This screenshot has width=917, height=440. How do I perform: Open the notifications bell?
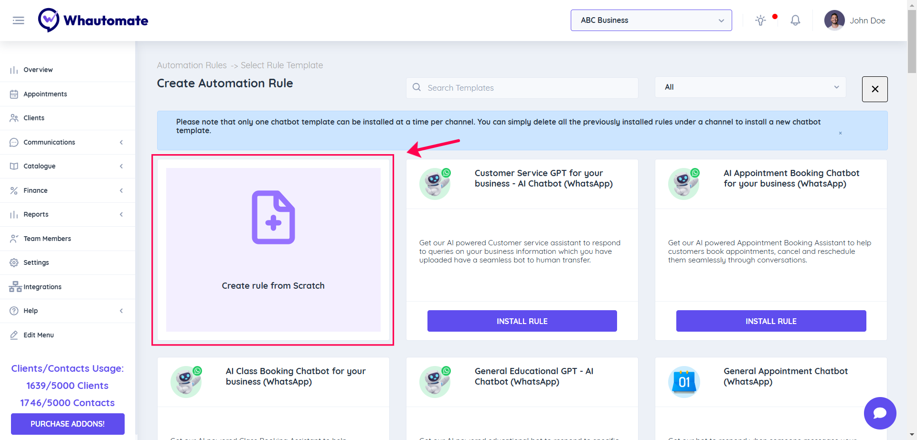(x=795, y=21)
